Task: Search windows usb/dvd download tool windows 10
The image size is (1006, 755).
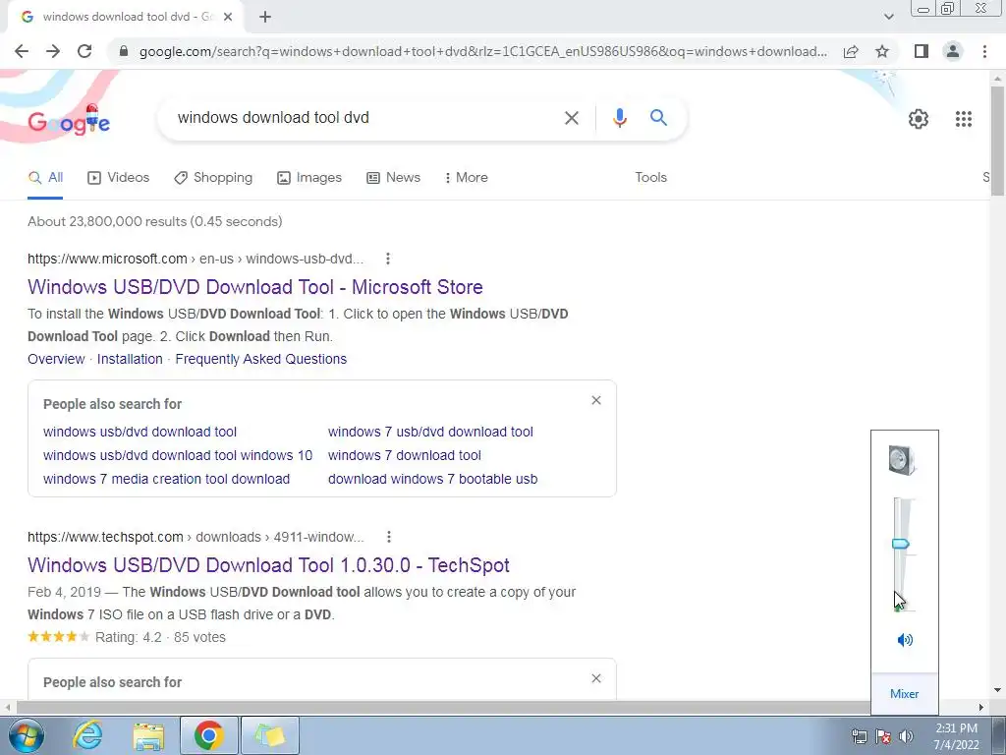Action: pos(178,455)
